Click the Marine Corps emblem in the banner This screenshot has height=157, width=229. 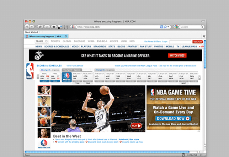pyautogui.click(x=39, y=55)
